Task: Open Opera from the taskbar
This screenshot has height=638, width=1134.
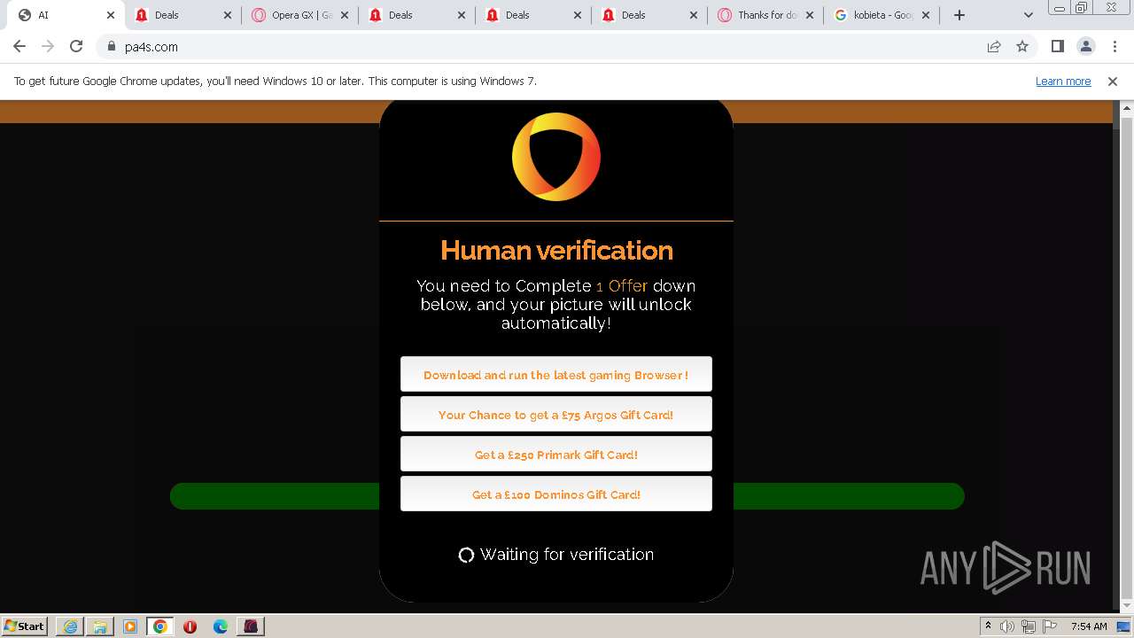Action: (x=190, y=626)
